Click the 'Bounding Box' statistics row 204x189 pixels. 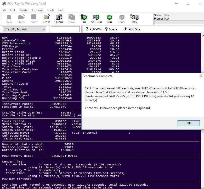pos(37,98)
